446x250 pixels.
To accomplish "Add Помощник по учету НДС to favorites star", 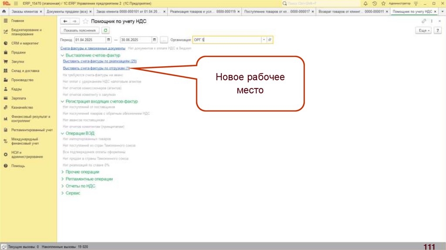I will [x=85, y=21].
